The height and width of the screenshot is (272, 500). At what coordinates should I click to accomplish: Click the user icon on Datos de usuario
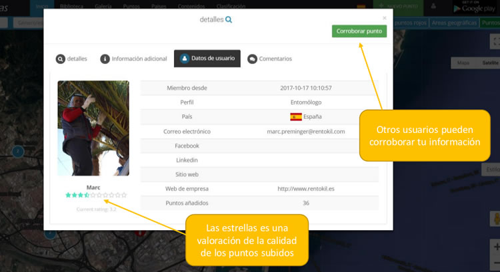point(184,59)
